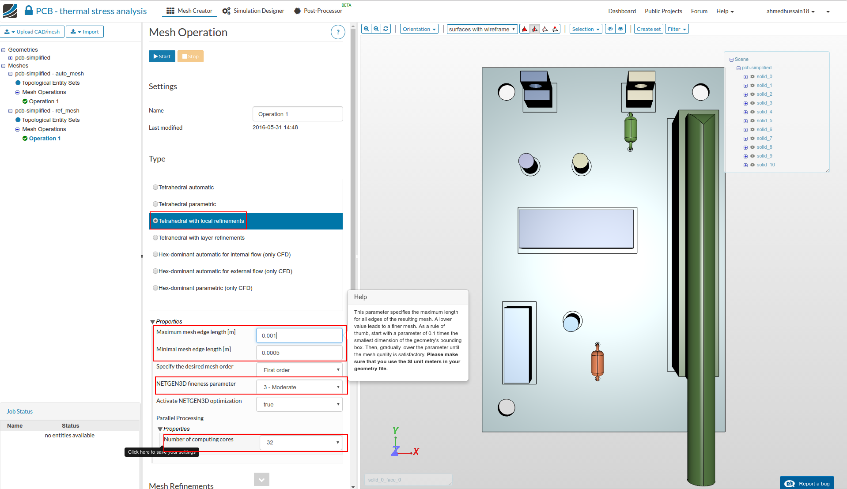Hide solid_10 using its eye icon
The height and width of the screenshot is (489, 847).
[x=752, y=165]
